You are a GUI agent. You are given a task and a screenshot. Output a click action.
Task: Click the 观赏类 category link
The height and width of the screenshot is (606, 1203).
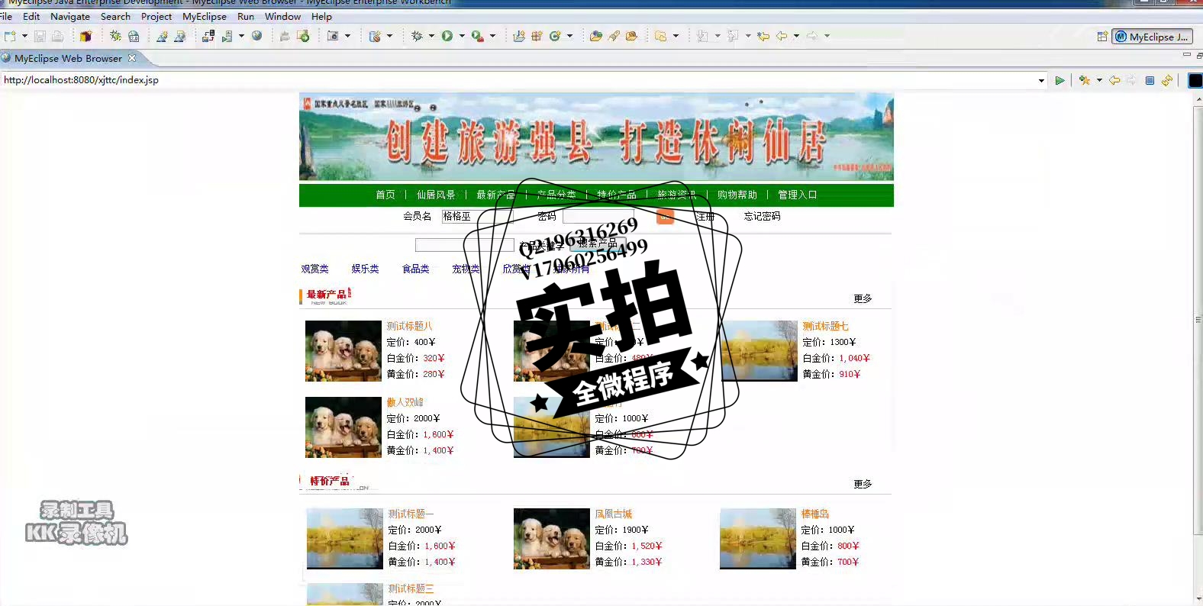[314, 269]
